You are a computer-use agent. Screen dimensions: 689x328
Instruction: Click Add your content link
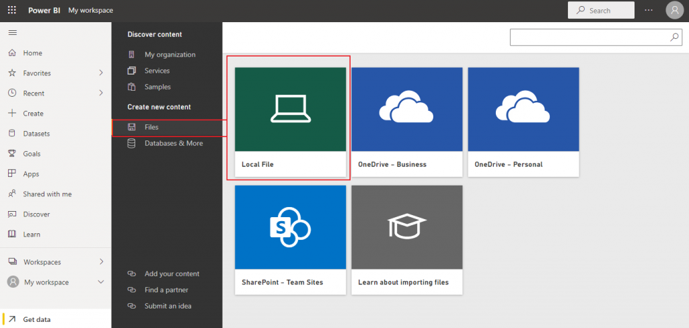[x=172, y=274]
